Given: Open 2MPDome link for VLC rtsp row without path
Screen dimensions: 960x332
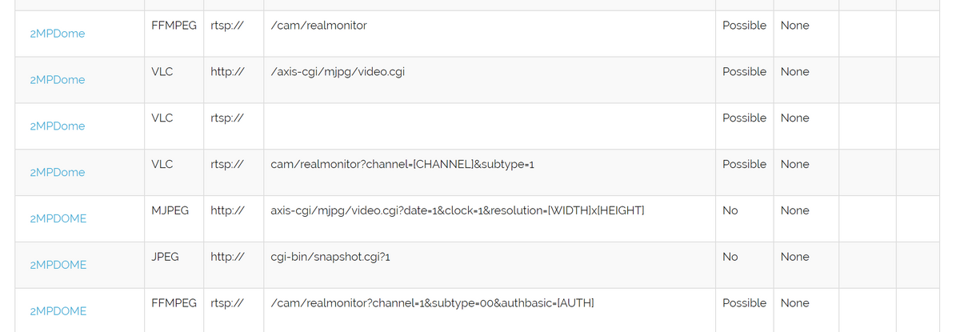Looking at the screenshot, I should click(57, 126).
